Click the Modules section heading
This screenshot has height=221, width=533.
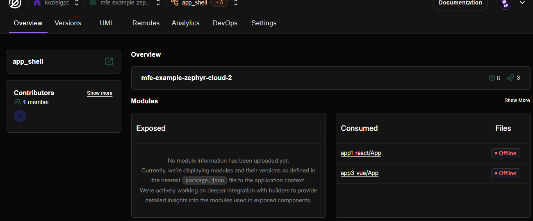pyautogui.click(x=144, y=101)
